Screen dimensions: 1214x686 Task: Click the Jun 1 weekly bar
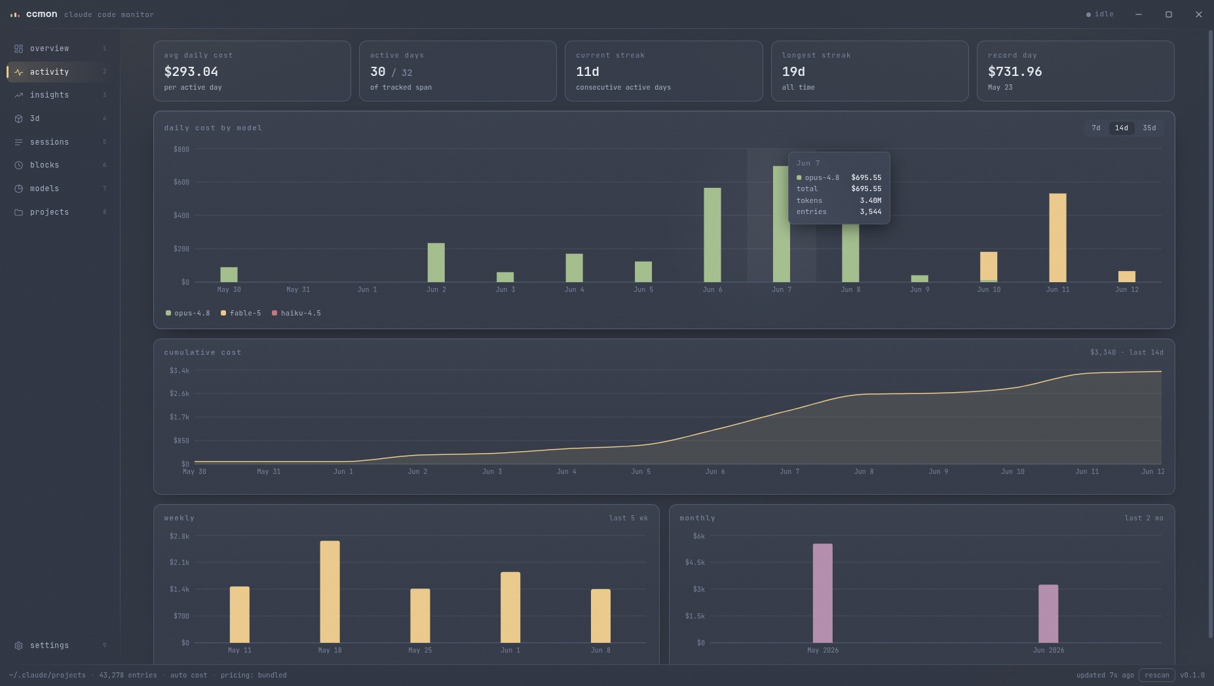pos(510,607)
